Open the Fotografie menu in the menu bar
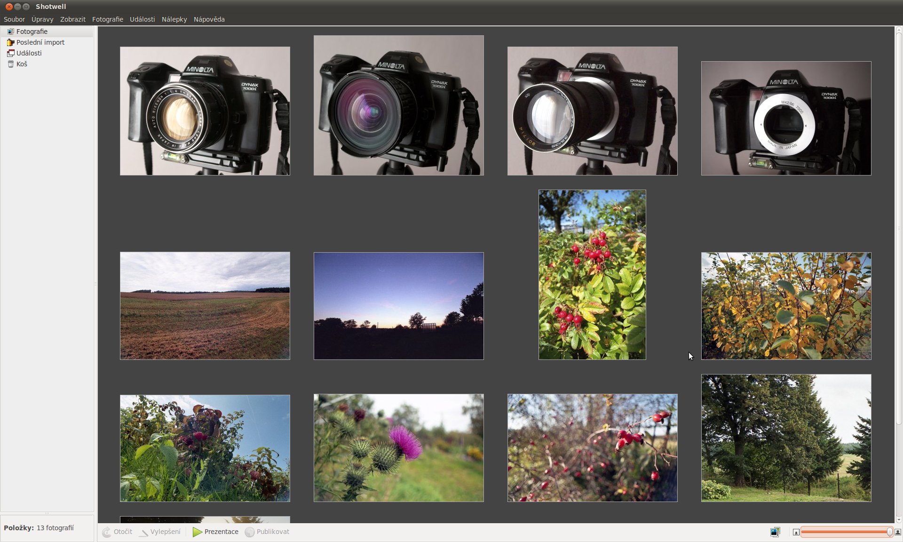 click(108, 19)
